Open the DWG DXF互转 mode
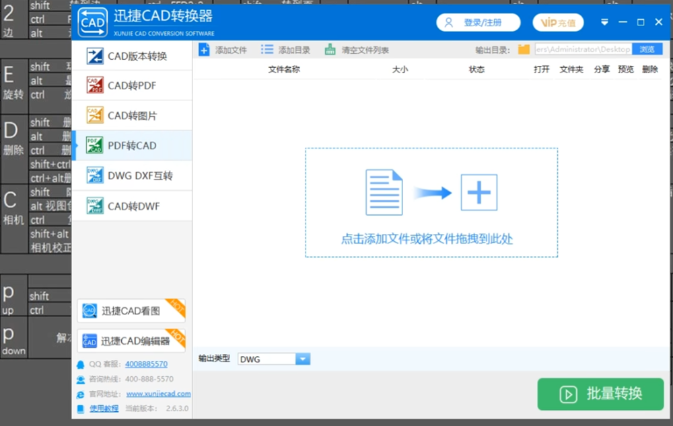673x426 pixels. (132, 176)
